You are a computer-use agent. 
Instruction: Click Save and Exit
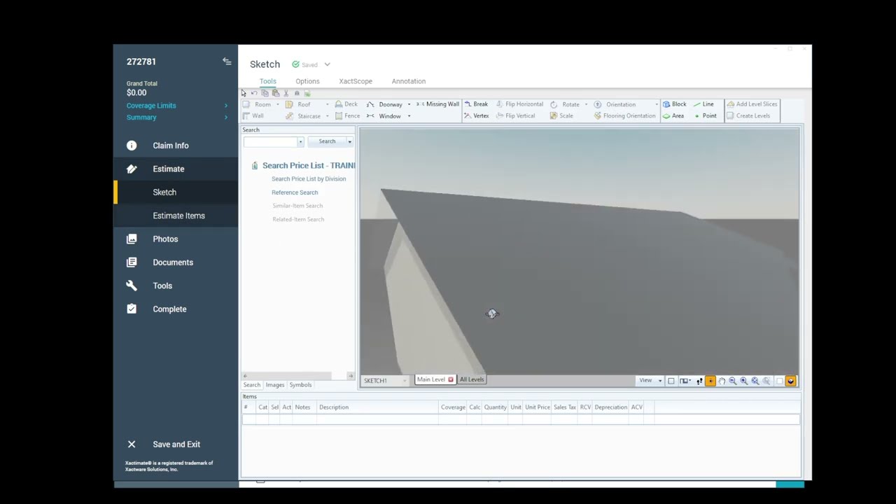tap(176, 444)
